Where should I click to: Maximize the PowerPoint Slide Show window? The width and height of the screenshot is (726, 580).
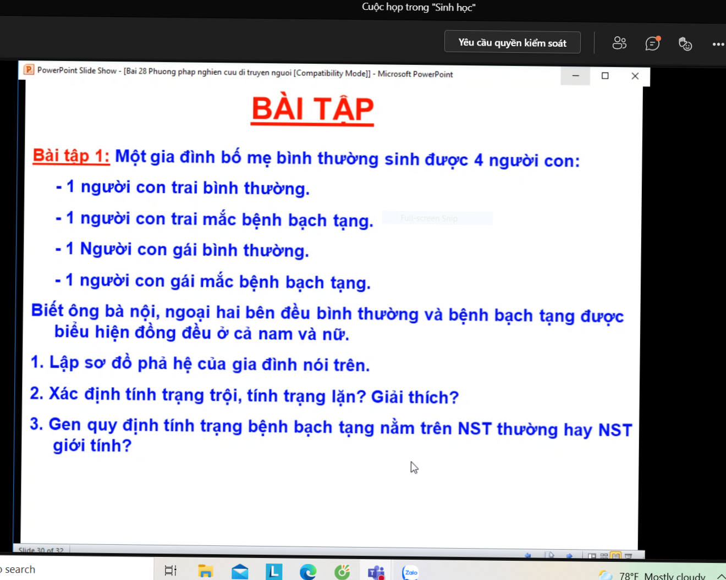pos(605,76)
